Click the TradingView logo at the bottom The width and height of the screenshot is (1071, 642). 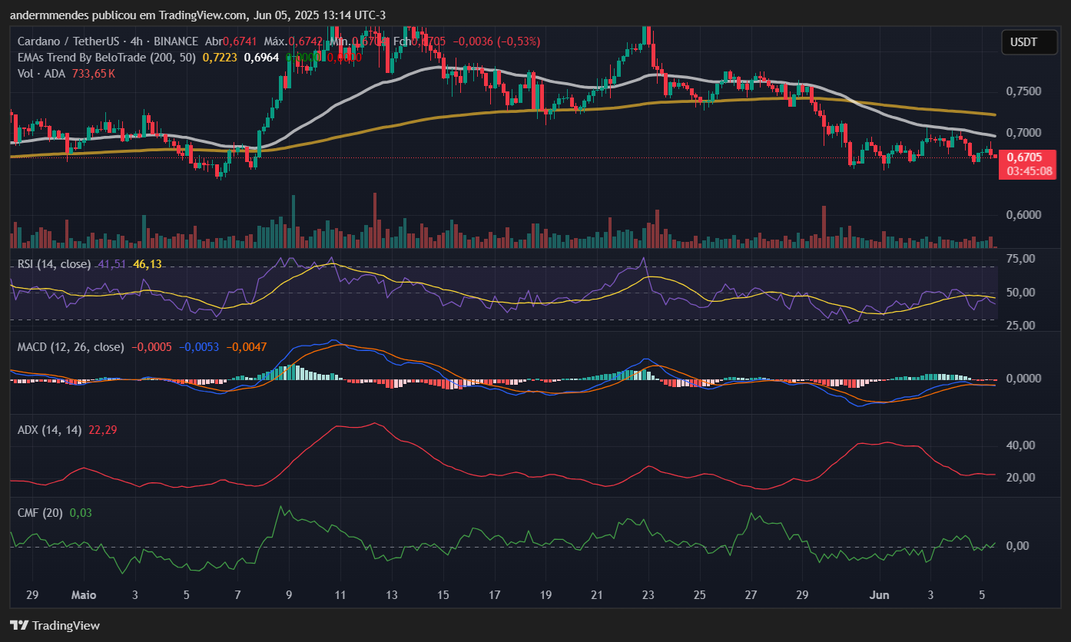click(x=55, y=625)
